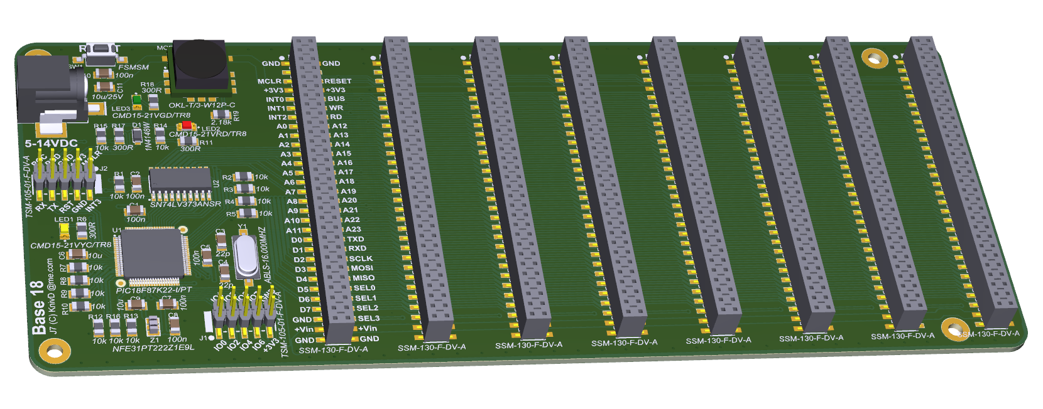Click the round black OKL regulator module
Screen dimensions: 1043x409
pos(200,65)
